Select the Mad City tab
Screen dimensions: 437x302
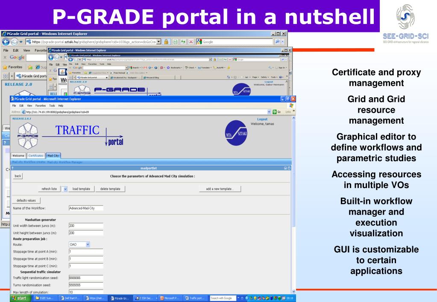[x=53, y=156]
